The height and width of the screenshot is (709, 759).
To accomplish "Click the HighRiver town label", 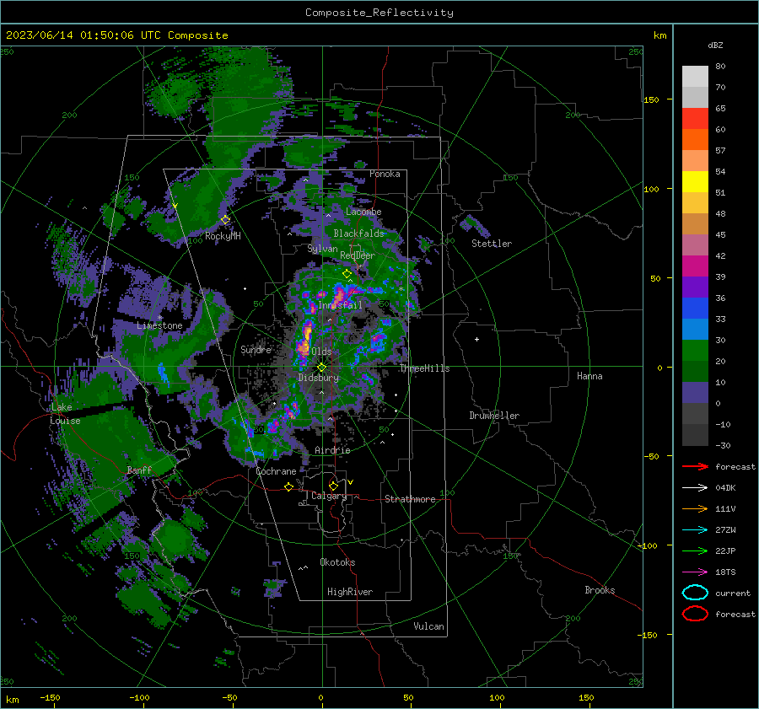I will 350,592.
